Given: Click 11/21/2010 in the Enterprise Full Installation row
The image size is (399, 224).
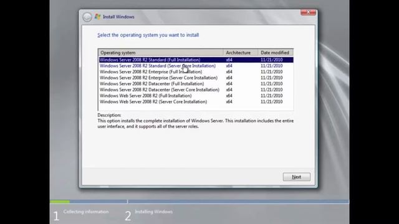Looking at the screenshot, I should pos(272,72).
